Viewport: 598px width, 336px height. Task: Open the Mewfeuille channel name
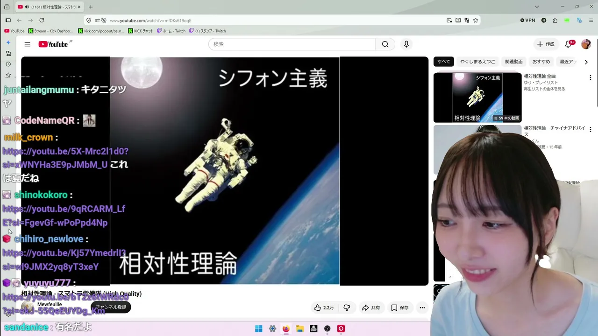tap(50, 304)
